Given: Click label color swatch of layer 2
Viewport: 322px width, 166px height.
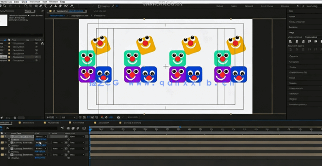Looking at the screenshot, I should point(2,142).
